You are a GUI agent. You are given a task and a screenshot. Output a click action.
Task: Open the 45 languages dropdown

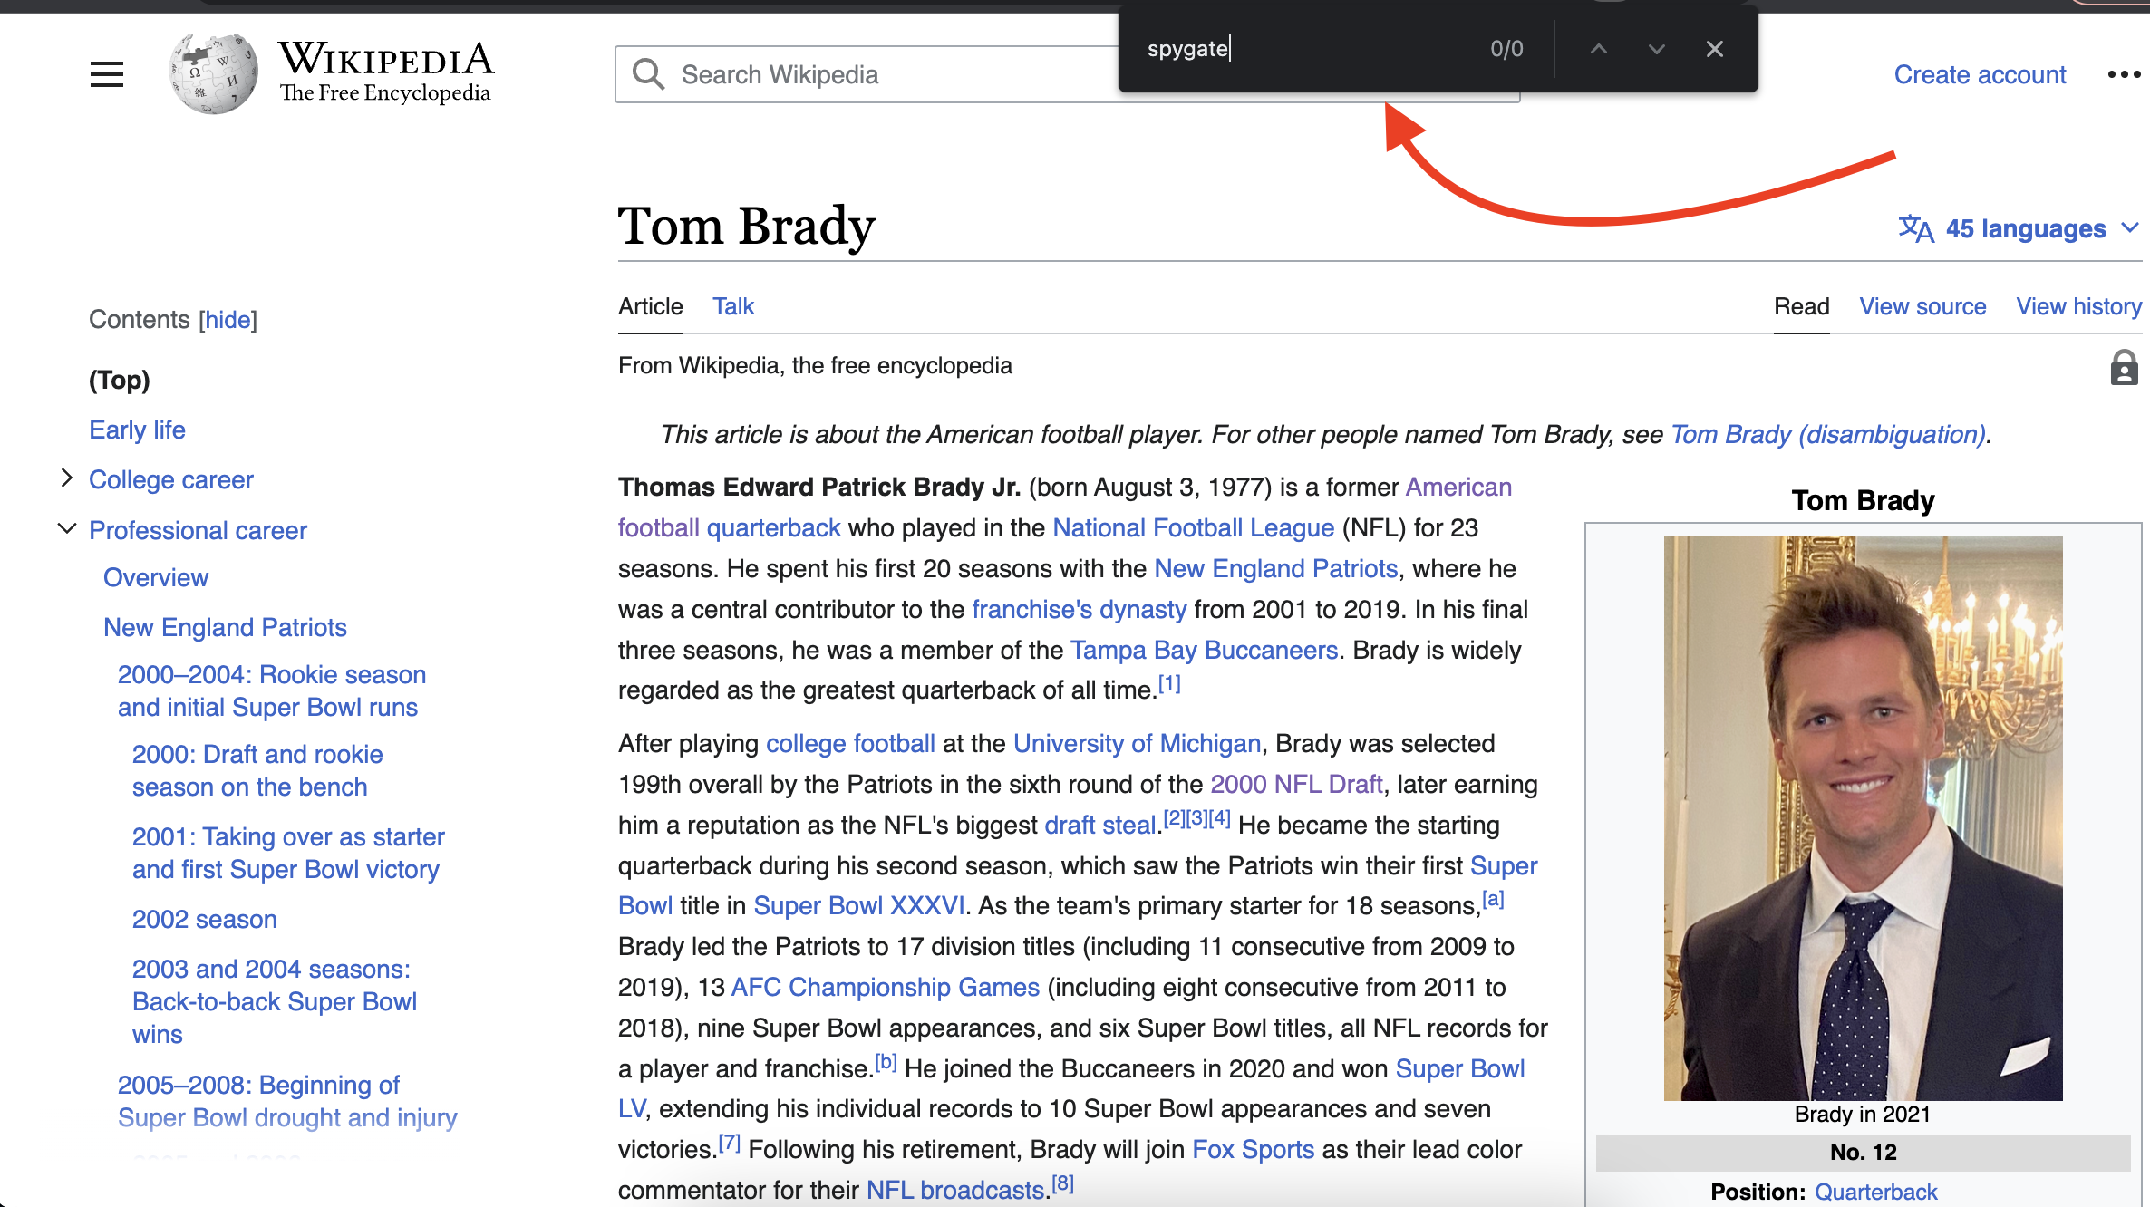[x=2019, y=228]
